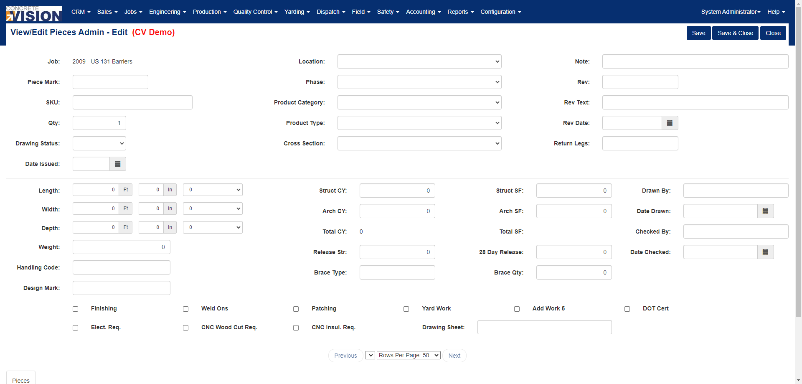Change the Rows Per Page dropdown

(409, 355)
